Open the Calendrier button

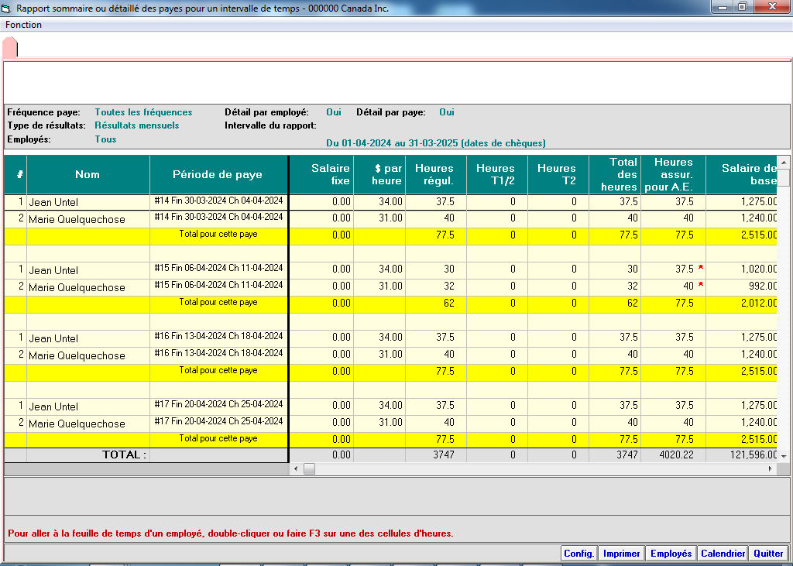[723, 554]
